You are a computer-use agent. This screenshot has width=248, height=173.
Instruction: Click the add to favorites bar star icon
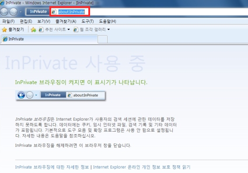click(x=33, y=30)
